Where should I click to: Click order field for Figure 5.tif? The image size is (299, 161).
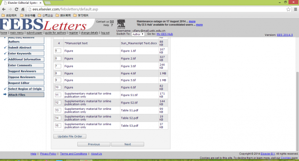[x=58, y=80]
